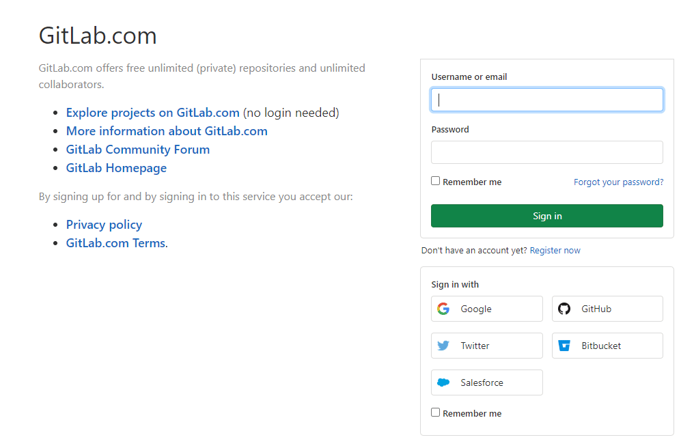
Task: Open the Register now link
Action: tap(555, 250)
